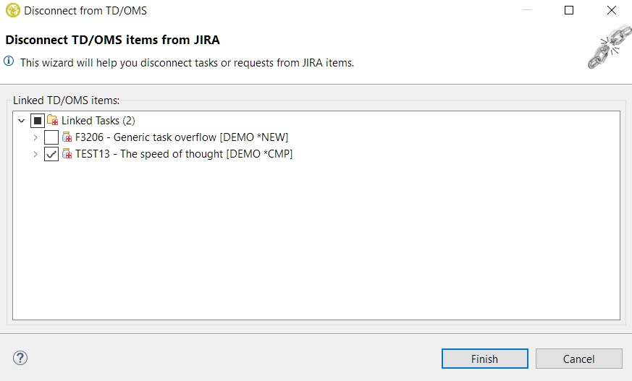Select TEST13 - The speed of thought item

(184, 154)
